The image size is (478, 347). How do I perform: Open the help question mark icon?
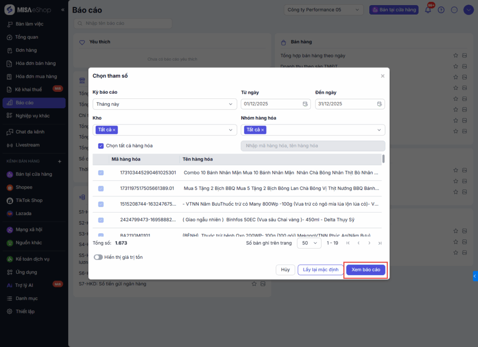441,10
